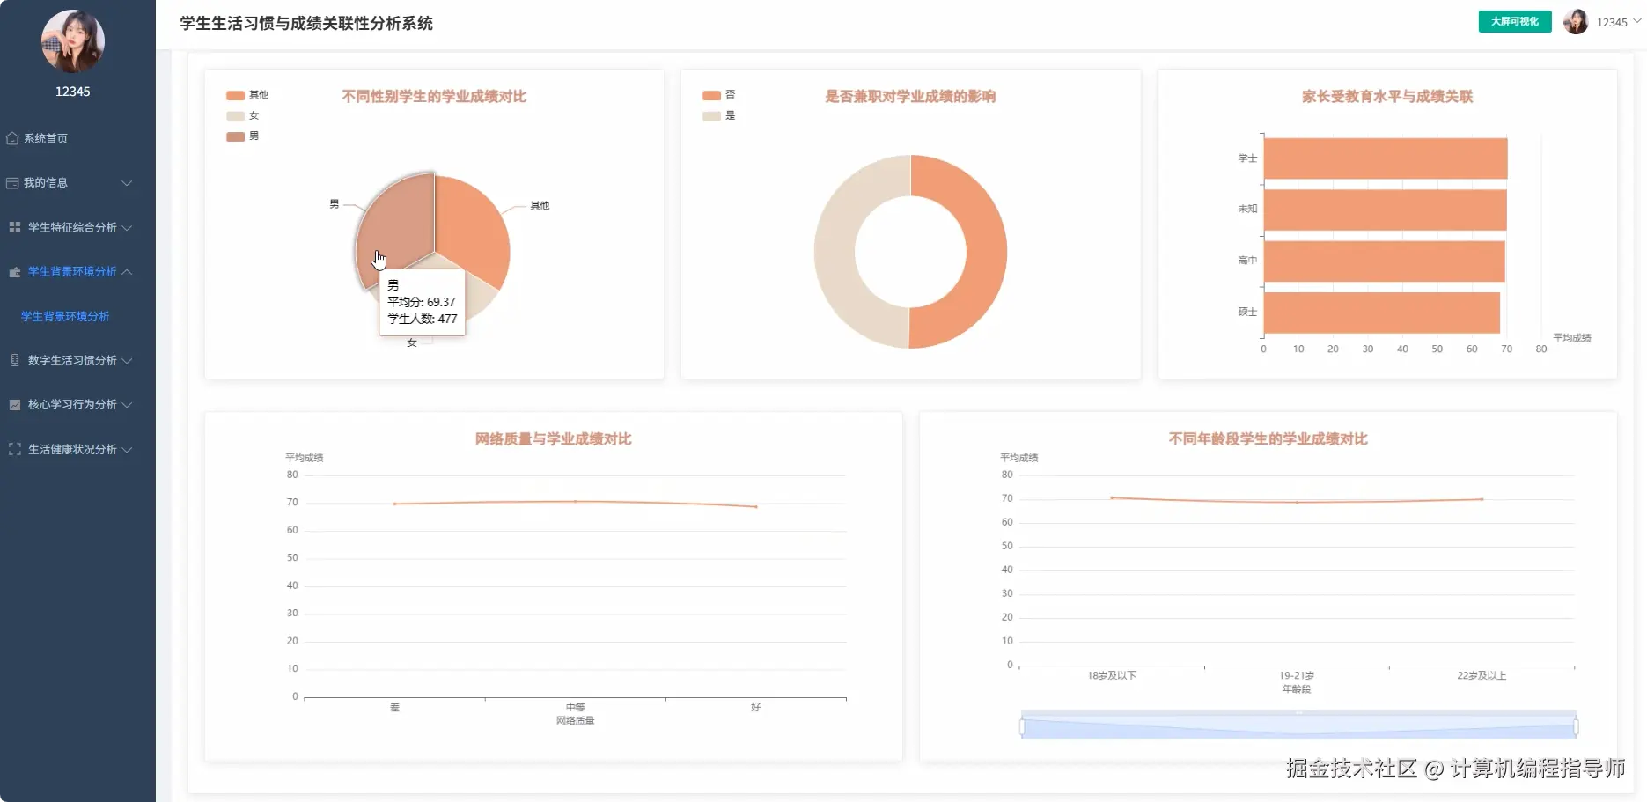Image resolution: width=1647 pixels, height=802 pixels.
Task: Collapse 学生背景环境分析 chevron
Action: [127, 272]
